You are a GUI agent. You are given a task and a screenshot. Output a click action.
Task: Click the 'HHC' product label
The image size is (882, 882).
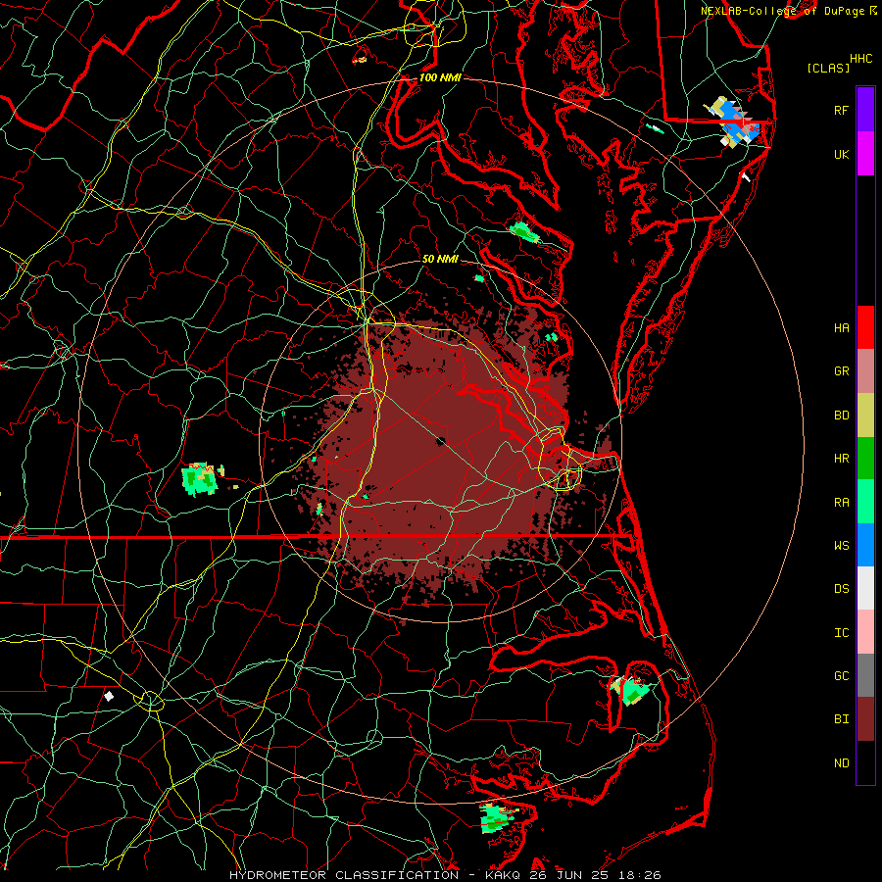click(861, 59)
